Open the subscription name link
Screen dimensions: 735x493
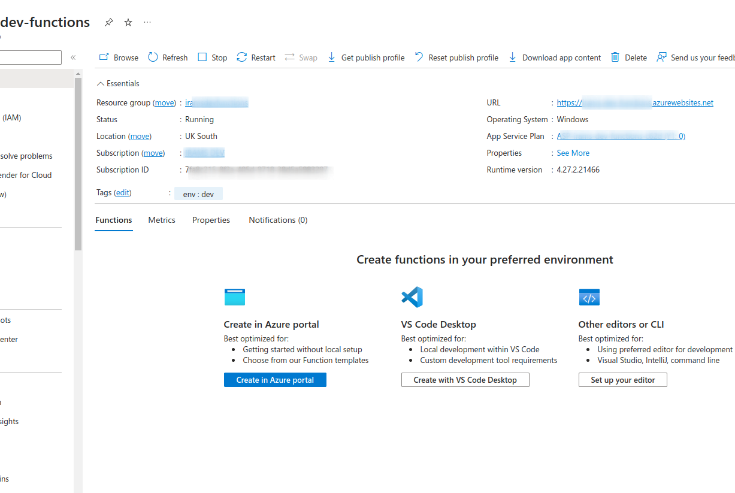[x=205, y=153]
